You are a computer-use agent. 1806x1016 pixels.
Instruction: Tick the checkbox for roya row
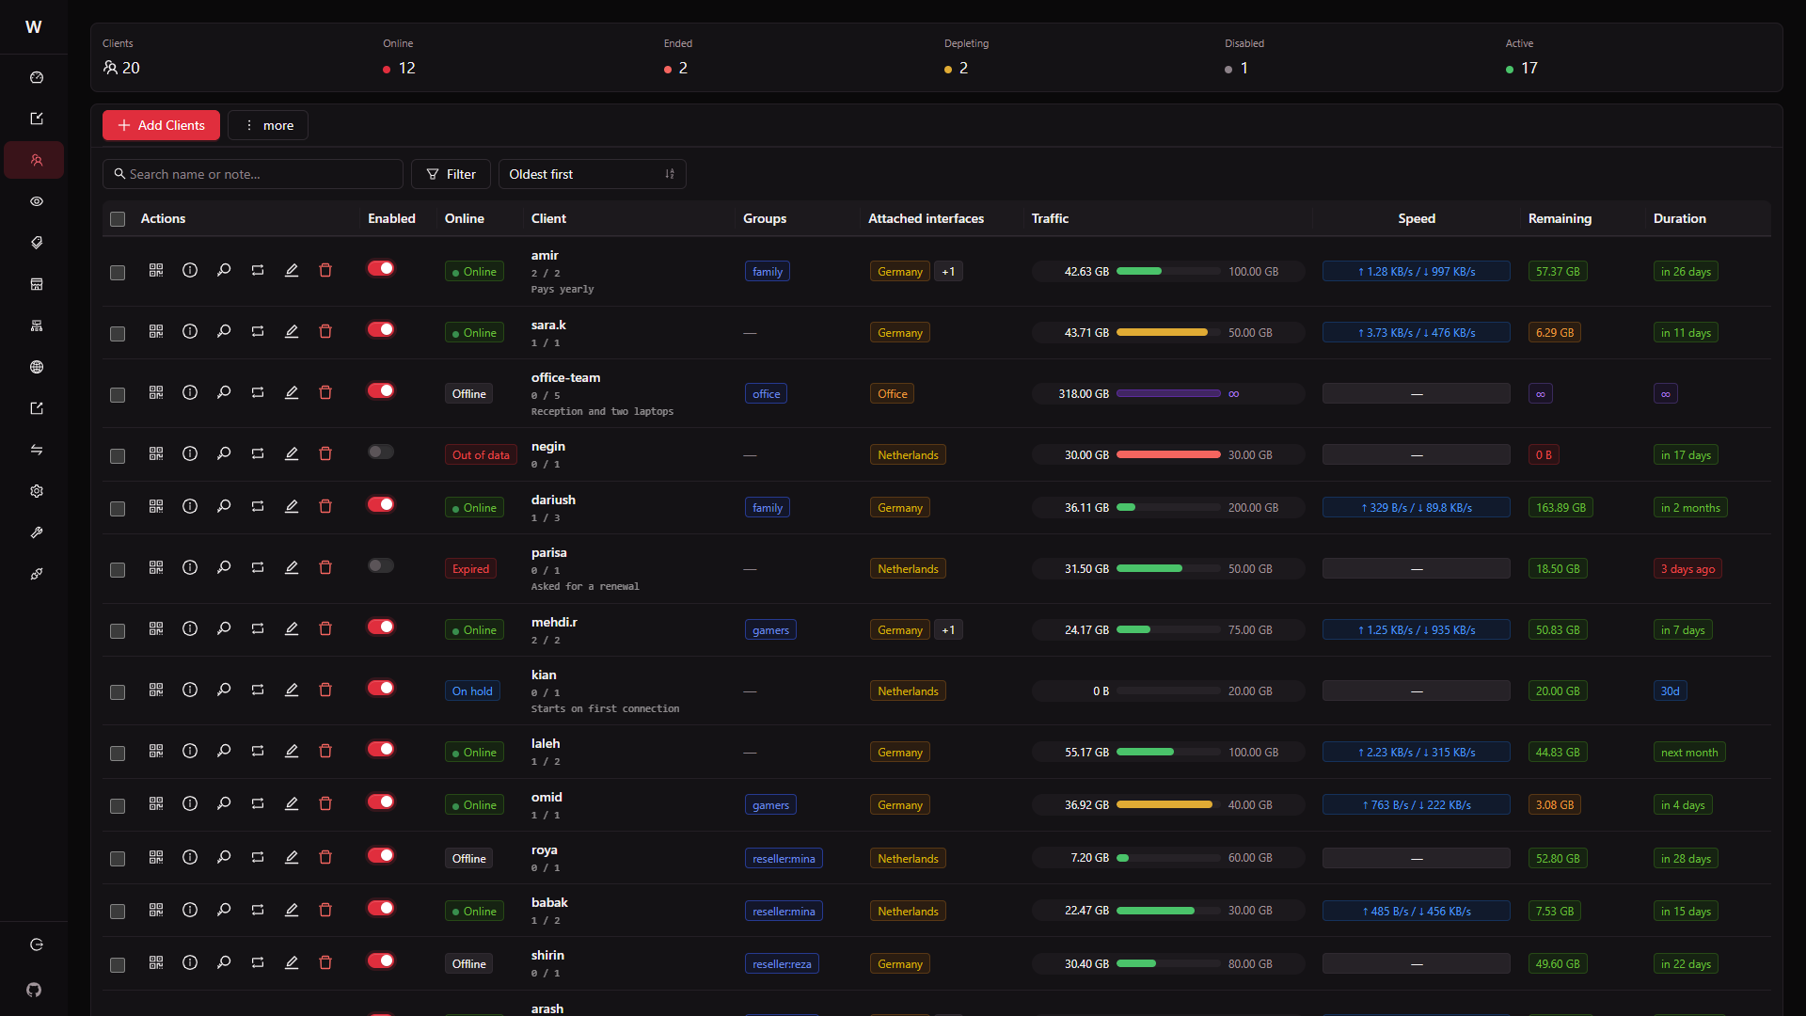[x=118, y=859]
